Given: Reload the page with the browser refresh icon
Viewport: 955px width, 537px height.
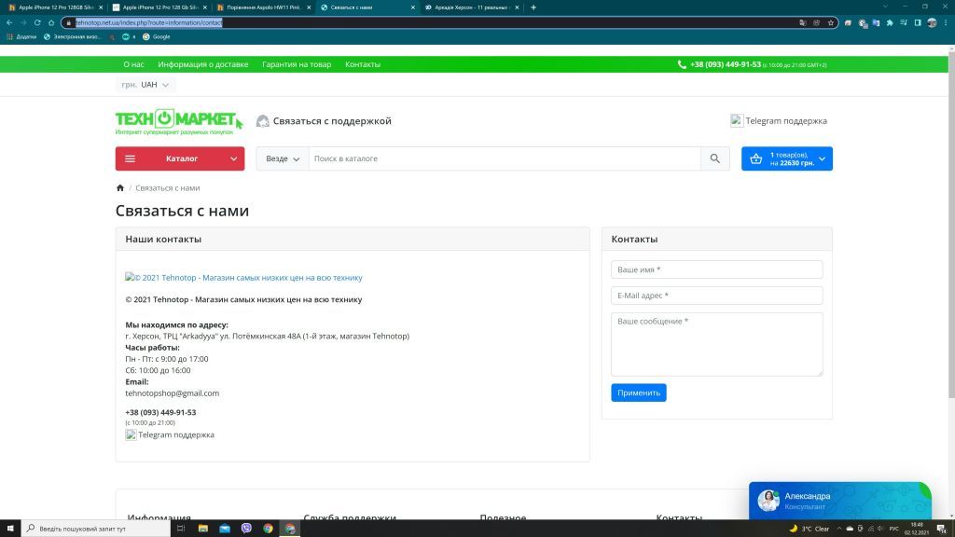Looking at the screenshot, I should (36, 22).
